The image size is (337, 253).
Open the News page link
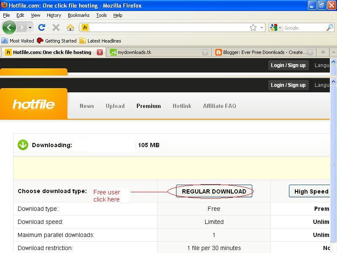point(87,106)
